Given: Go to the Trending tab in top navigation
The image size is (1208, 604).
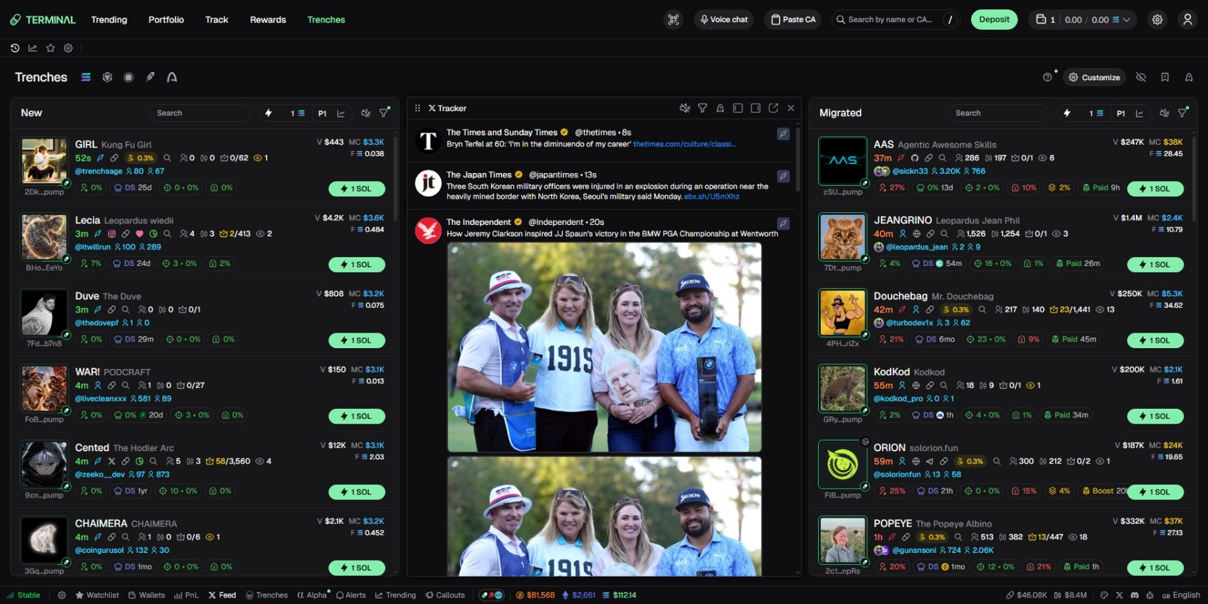Looking at the screenshot, I should 109,20.
